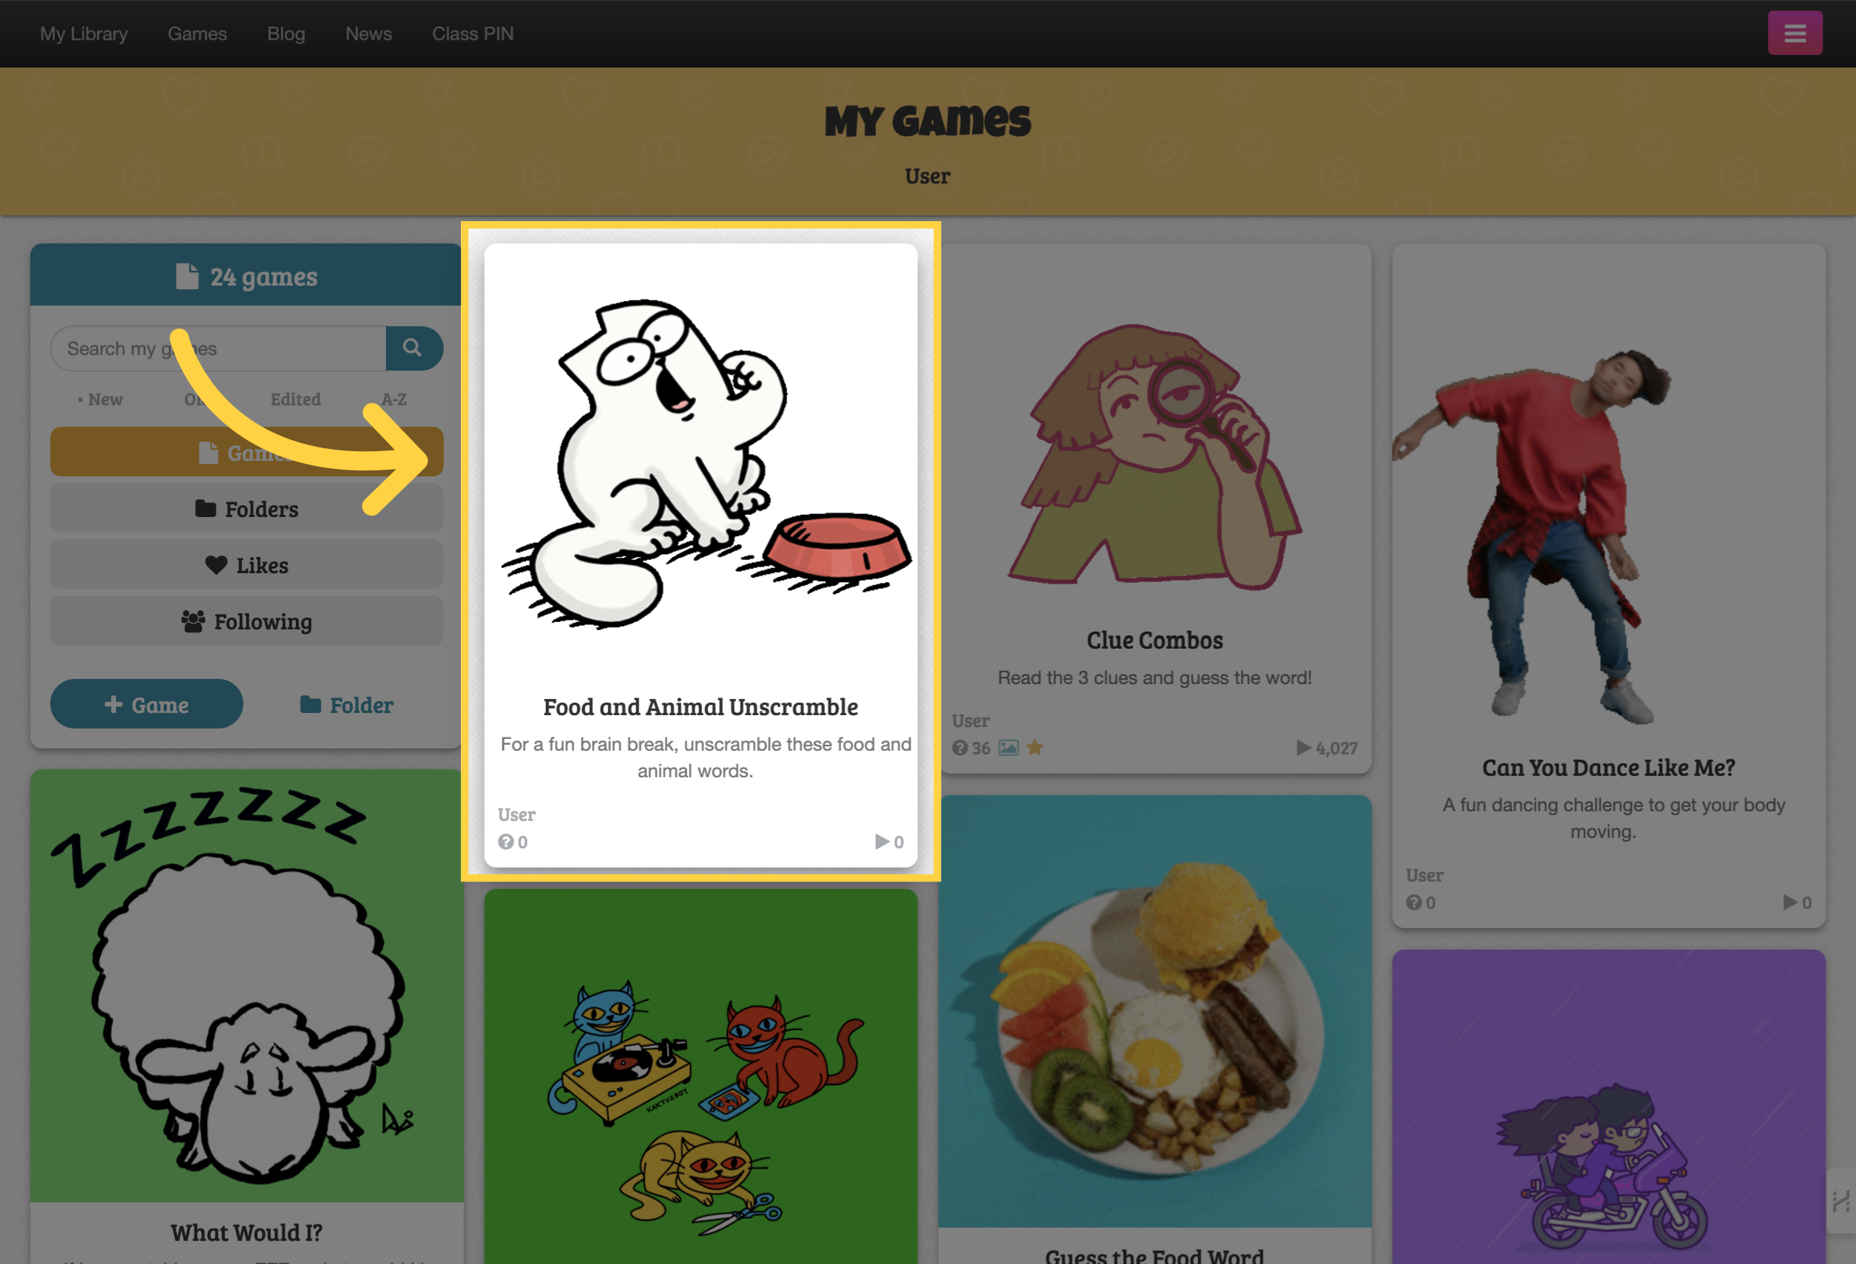Go to Class PIN page

click(473, 33)
